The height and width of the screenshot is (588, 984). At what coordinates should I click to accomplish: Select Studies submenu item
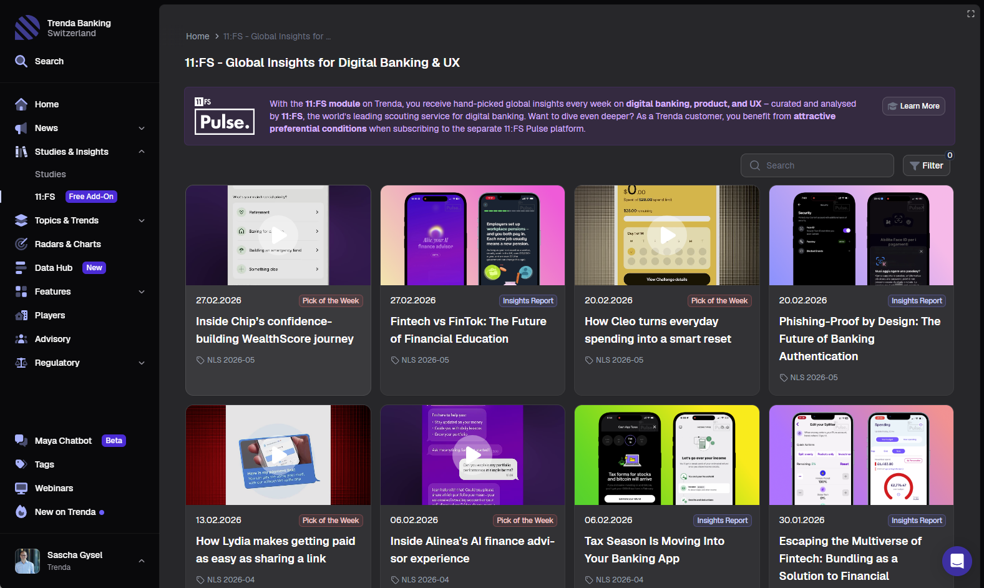[x=51, y=174]
